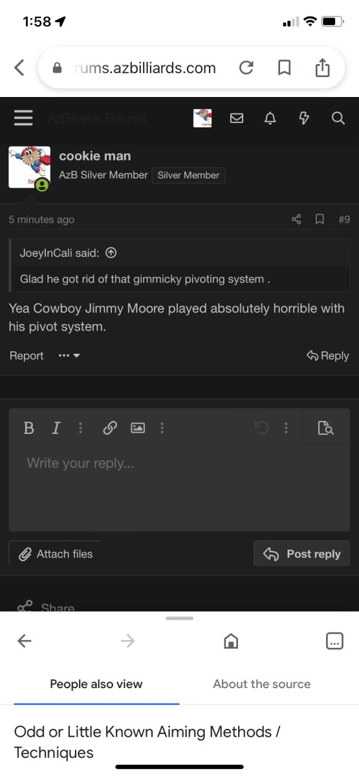Open the forum search magnifier

[x=338, y=118]
